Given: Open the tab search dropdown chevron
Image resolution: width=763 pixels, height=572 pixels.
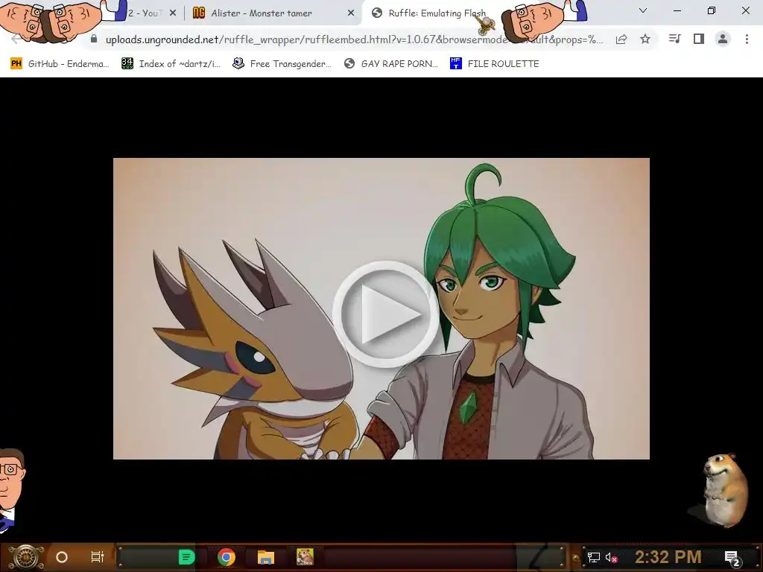Looking at the screenshot, I should click(x=643, y=10).
